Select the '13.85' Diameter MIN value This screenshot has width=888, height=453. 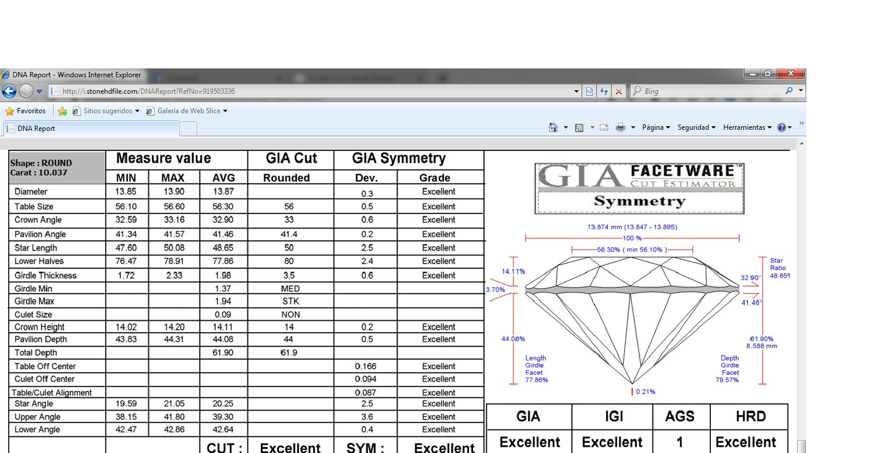click(126, 192)
